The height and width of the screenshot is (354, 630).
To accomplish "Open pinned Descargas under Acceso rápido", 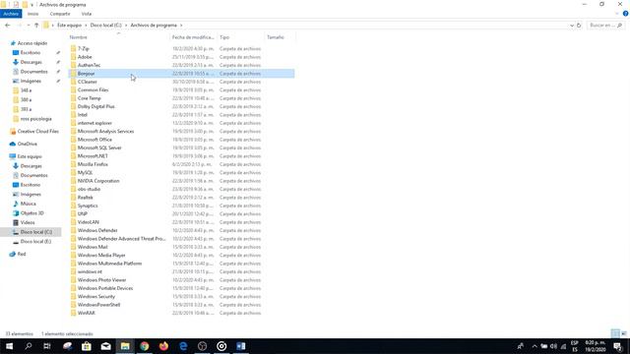I will point(31,62).
